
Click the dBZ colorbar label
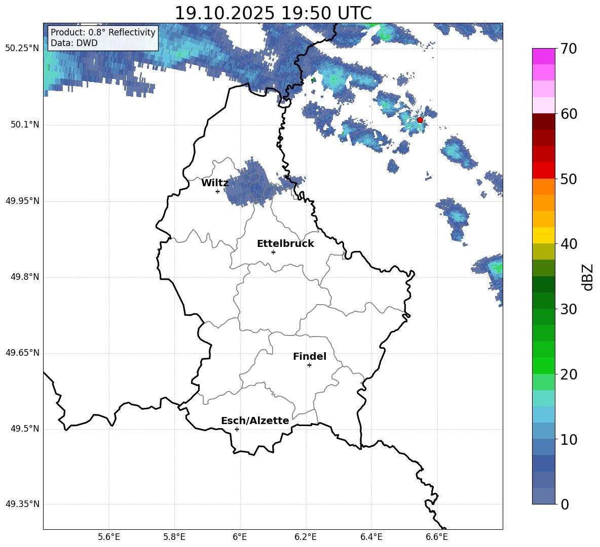pos(587,277)
